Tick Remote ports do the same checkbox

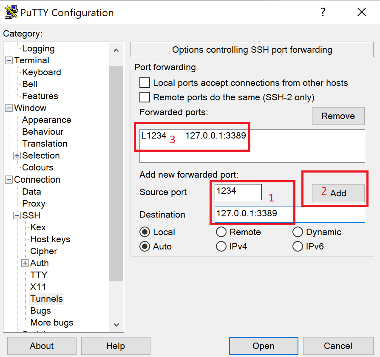[x=145, y=97]
